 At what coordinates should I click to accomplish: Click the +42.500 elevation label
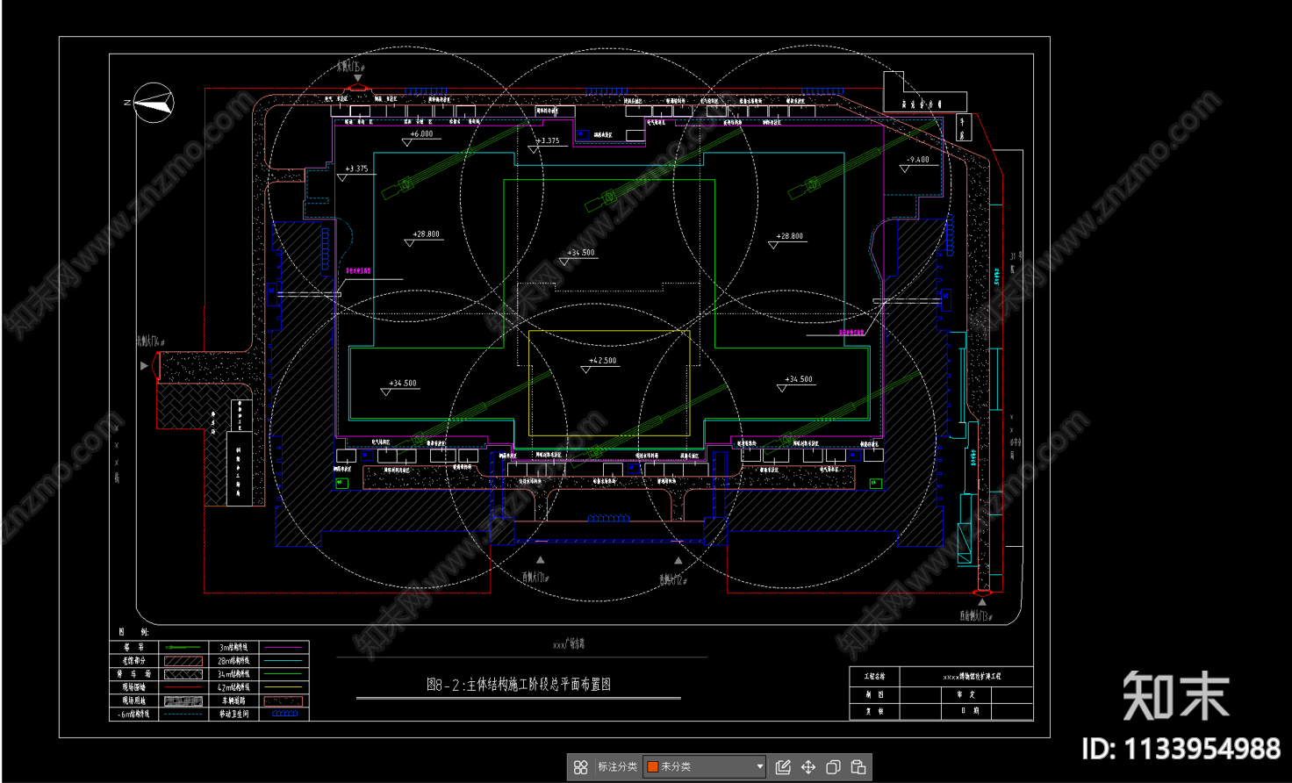pyautogui.click(x=602, y=361)
